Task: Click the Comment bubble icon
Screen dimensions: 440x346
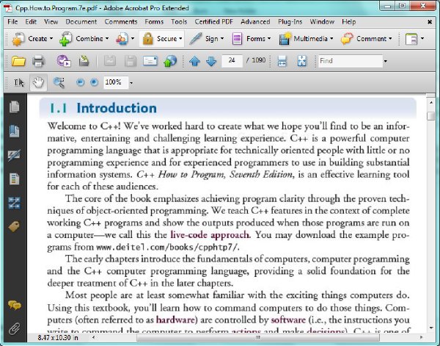Action: coord(347,39)
